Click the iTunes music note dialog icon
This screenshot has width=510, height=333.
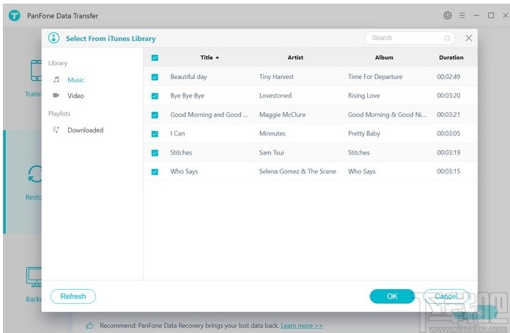[53, 38]
